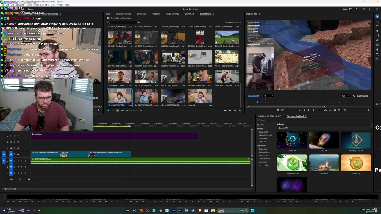Click the Export workspace button
The width and height of the screenshot is (381, 214).
click(x=31, y=9)
